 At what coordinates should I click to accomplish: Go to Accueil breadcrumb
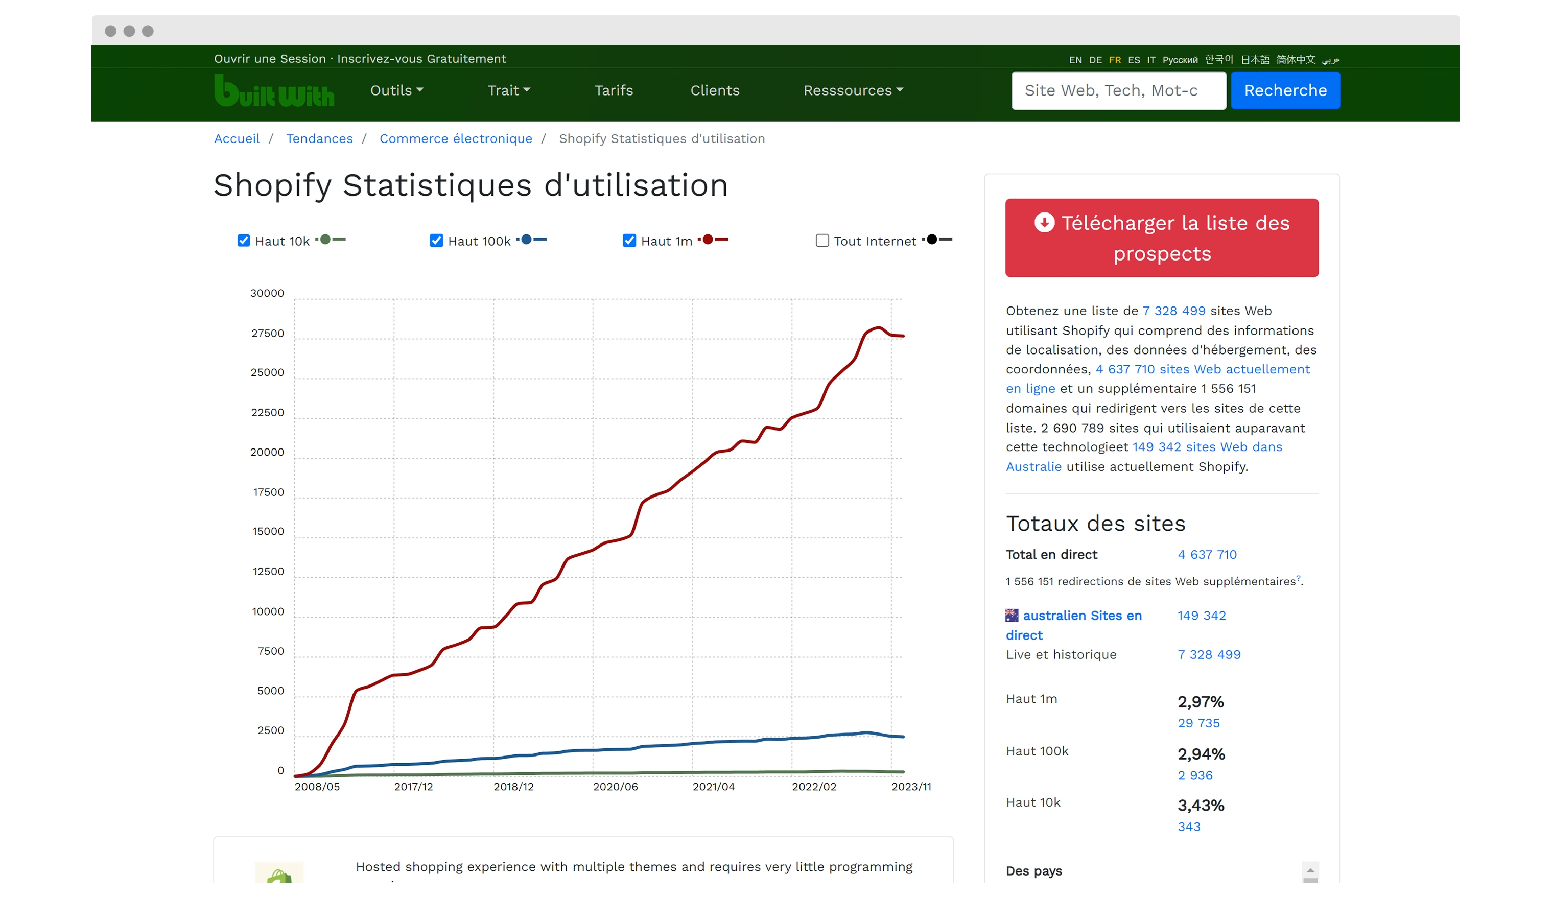pos(237,138)
